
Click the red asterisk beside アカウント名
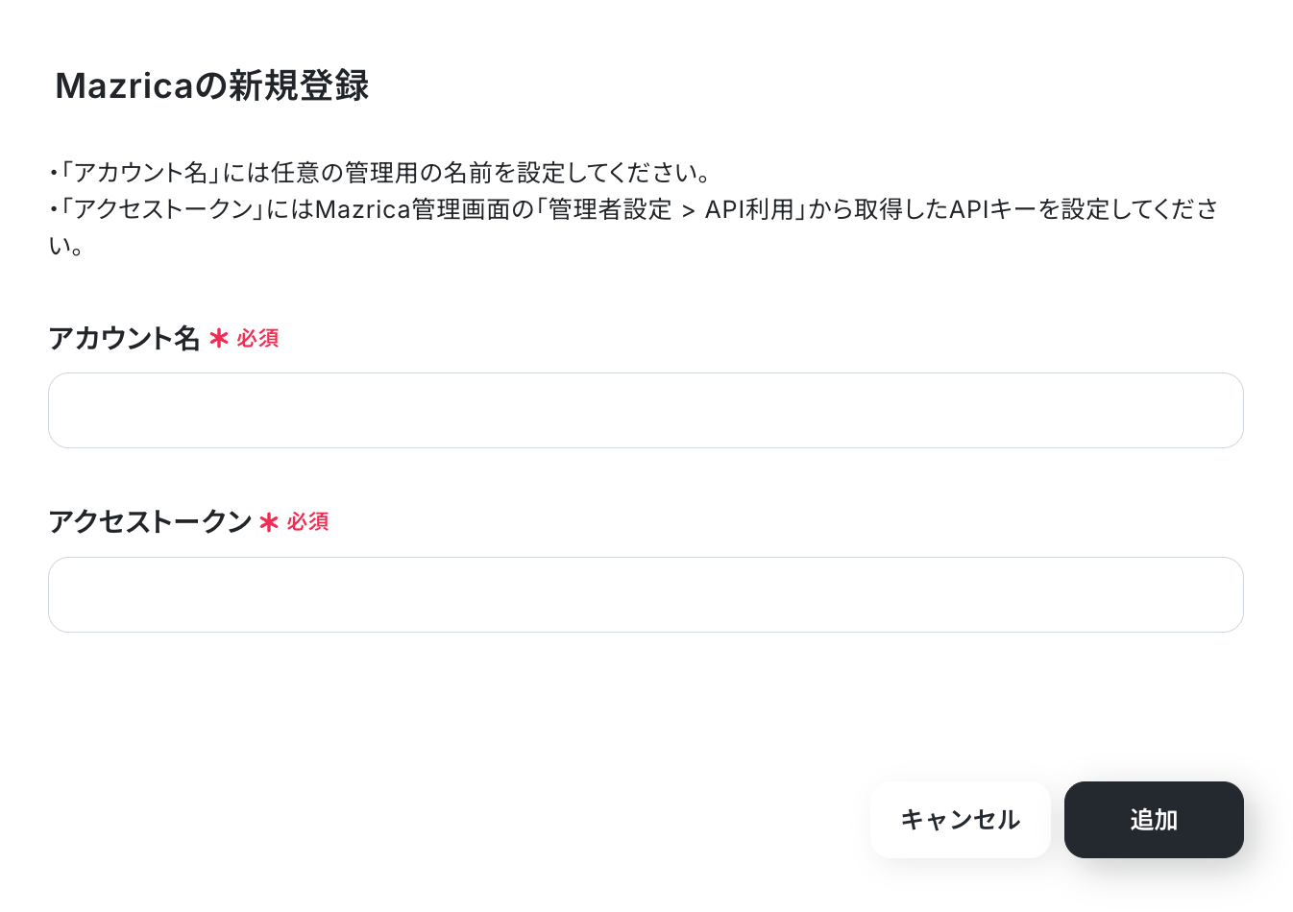[219, 338]
